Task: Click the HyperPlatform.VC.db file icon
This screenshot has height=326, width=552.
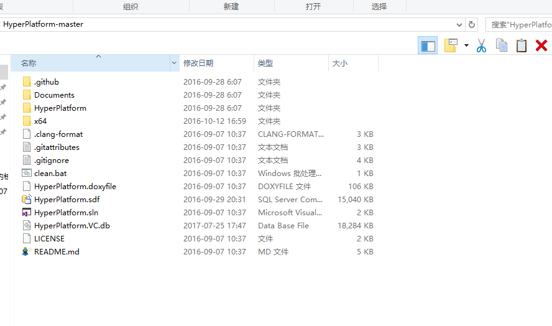Action: coord(27,225)
